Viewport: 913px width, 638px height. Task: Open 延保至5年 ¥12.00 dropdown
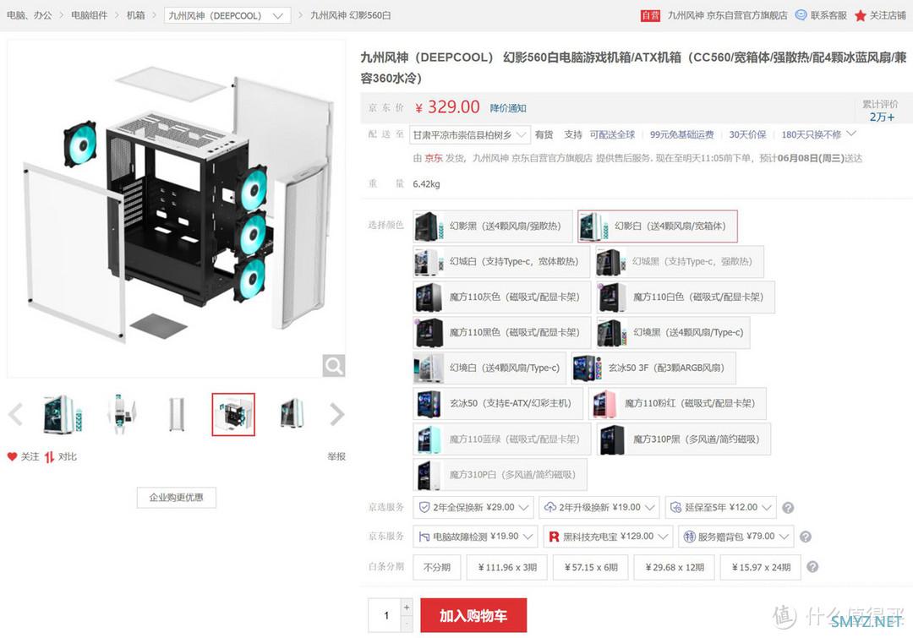click(721, 508)
